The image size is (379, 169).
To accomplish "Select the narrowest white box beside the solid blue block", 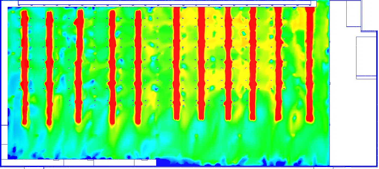I will pos(145,162).
